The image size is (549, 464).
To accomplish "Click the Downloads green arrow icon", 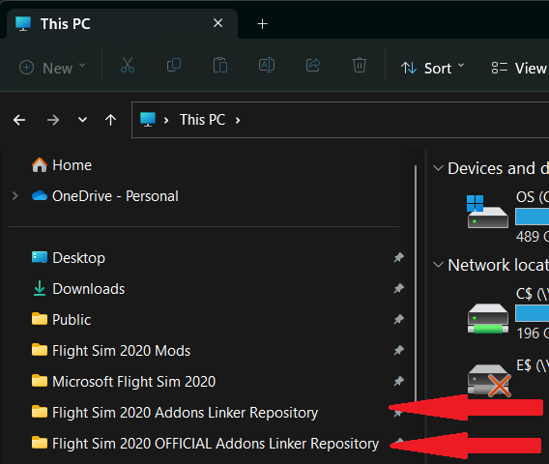I will point(40,288).
